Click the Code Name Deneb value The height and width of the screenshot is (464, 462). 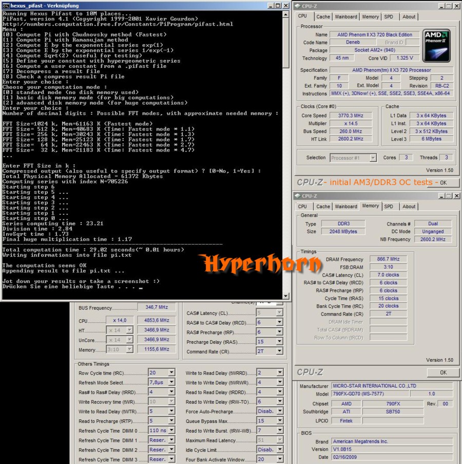(353, 42)
